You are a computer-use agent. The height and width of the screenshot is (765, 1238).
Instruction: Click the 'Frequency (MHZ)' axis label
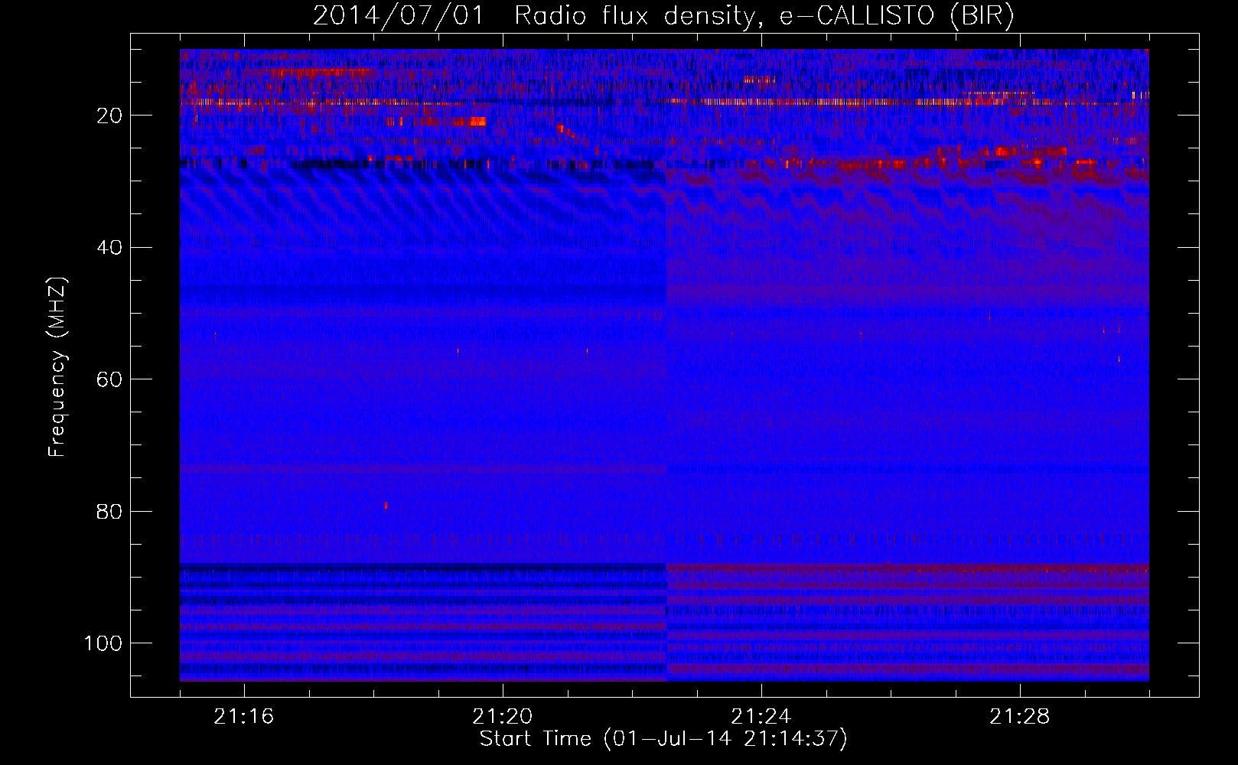pyautogui.click(x=57, y=367)
